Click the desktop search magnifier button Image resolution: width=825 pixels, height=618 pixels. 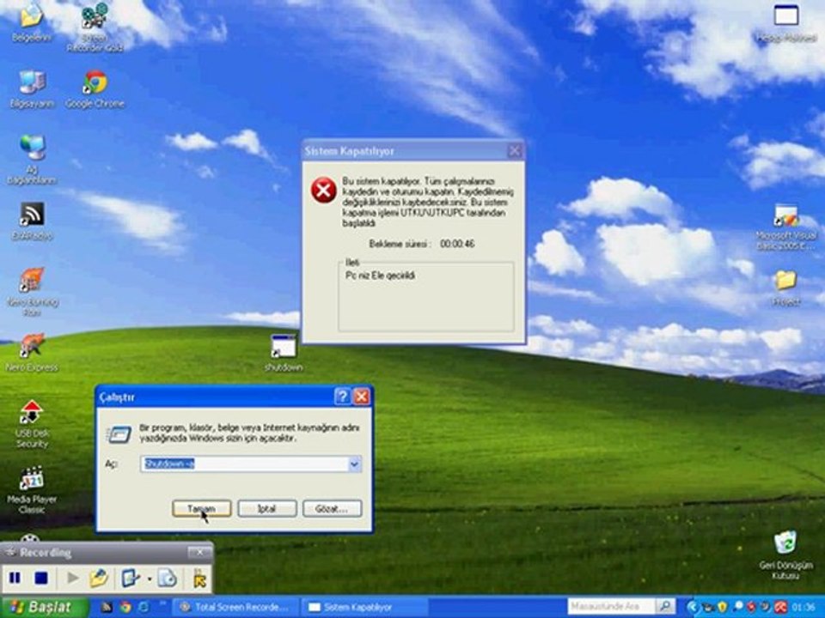coord(665,607)
